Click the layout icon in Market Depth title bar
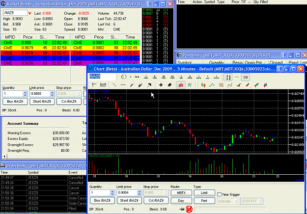The height and width of the screenshot is (214, 307). point(149,4)
